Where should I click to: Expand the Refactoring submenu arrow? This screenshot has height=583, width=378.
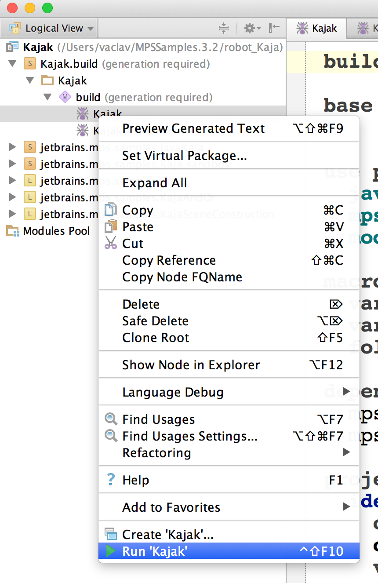point(346,453)
